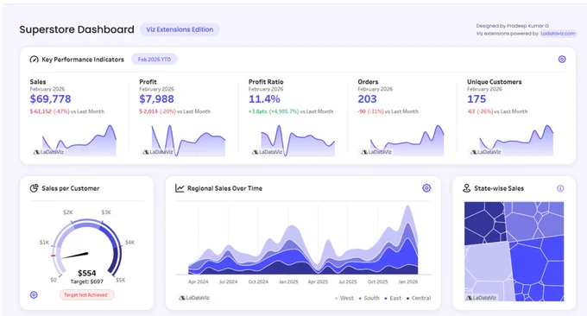The height and width of the screenshot is (316, 587).
Task: Select the West legend entry
Action: click(344, 298)
